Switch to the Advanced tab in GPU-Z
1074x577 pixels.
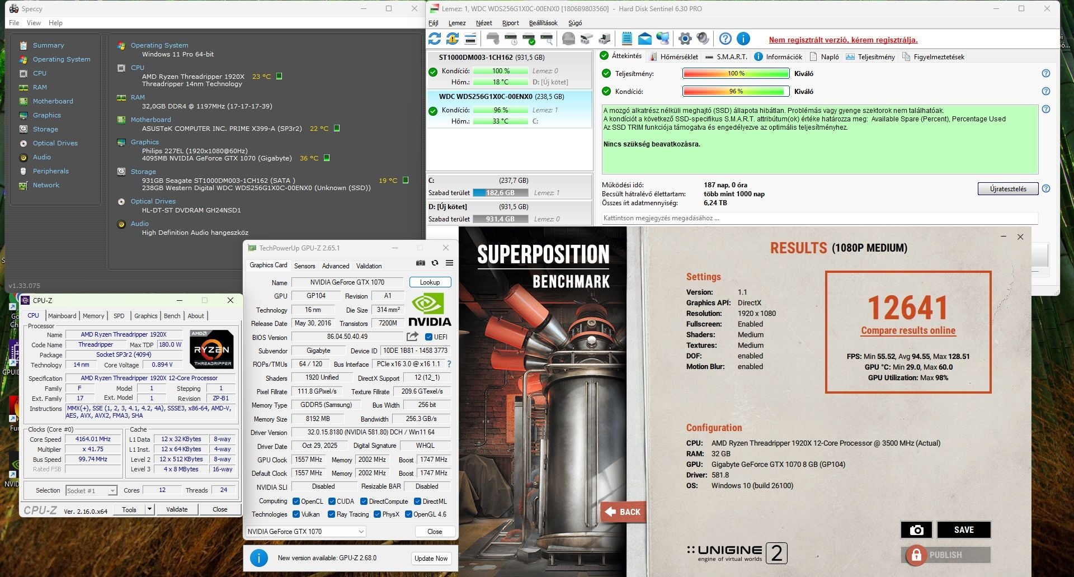click(336, 266)
